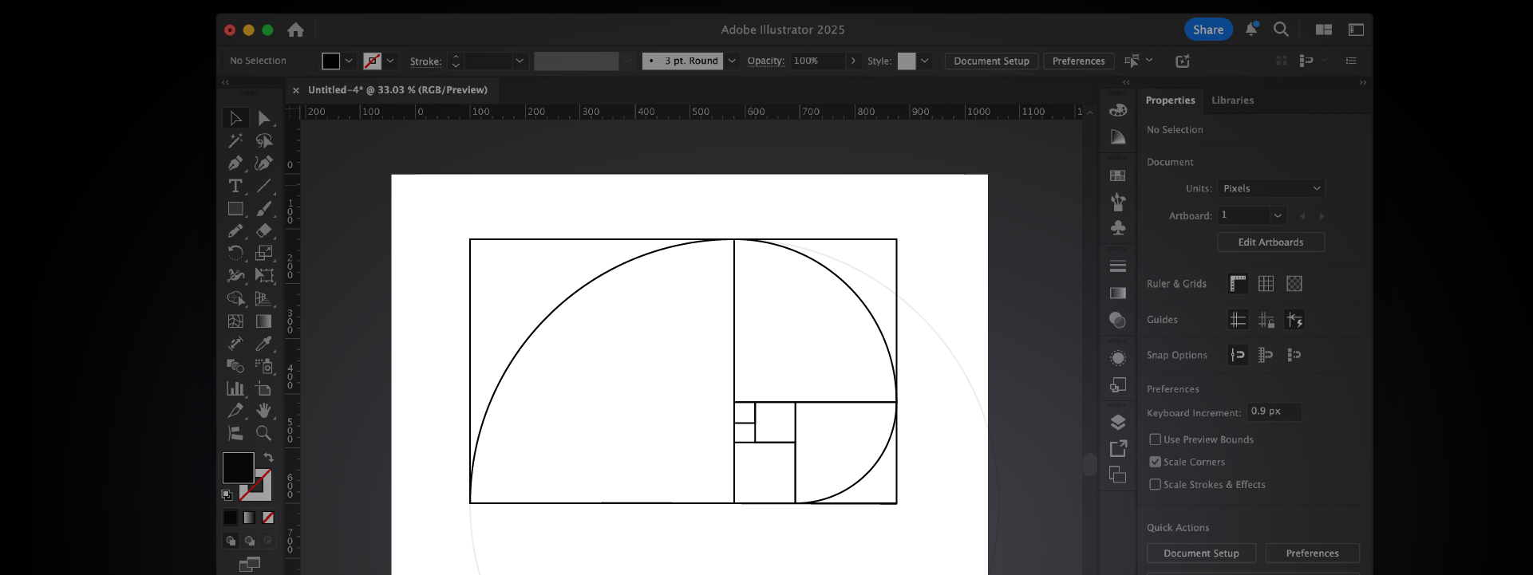Select the Curvature tool
The height and width of the screenshot is (575, 1533).
pyautogui.click(x=264, y=163)
